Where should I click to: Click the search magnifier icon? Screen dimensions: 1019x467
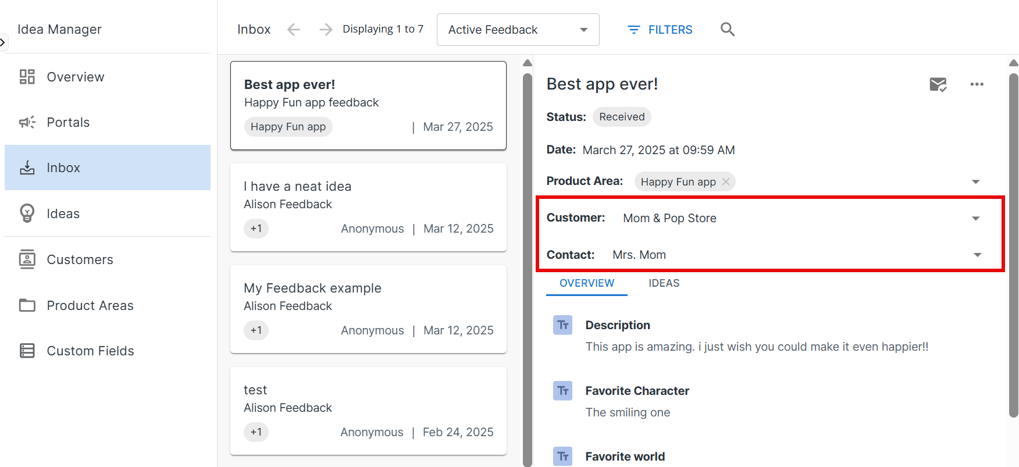click(x=727, y=29)
